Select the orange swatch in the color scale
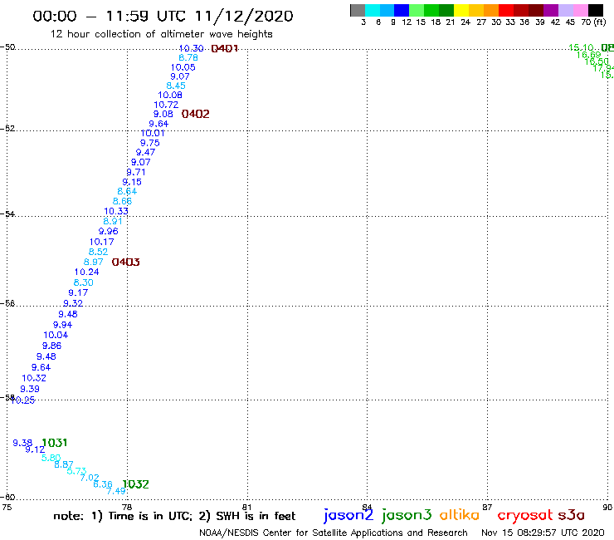614x540 pixels. pyautogui.click(x=491, y=10)
